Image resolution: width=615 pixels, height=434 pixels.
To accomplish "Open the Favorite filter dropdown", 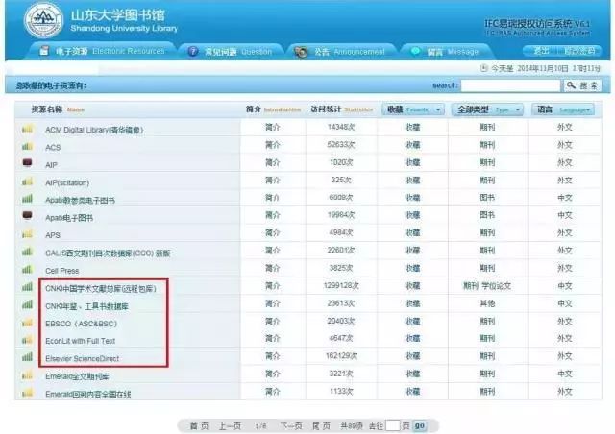I will [x=413, y=109].
